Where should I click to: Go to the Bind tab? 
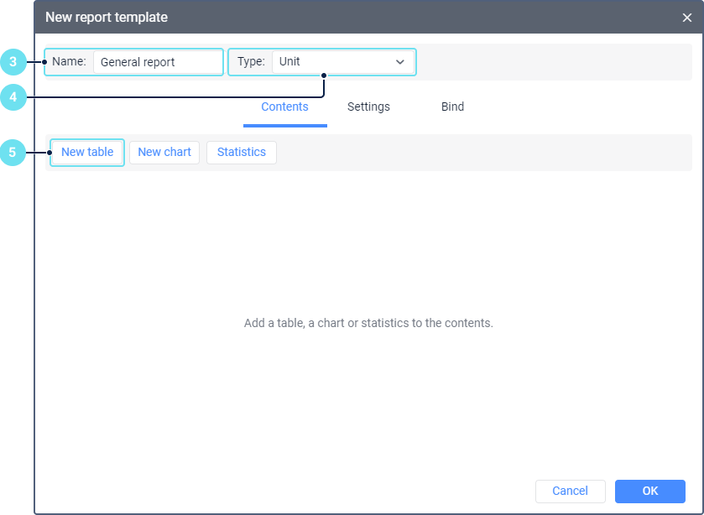point(452,107)
